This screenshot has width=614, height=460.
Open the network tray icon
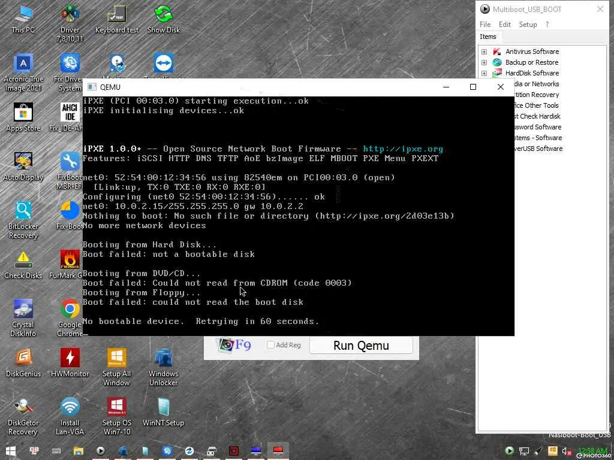tap(524, 452)
